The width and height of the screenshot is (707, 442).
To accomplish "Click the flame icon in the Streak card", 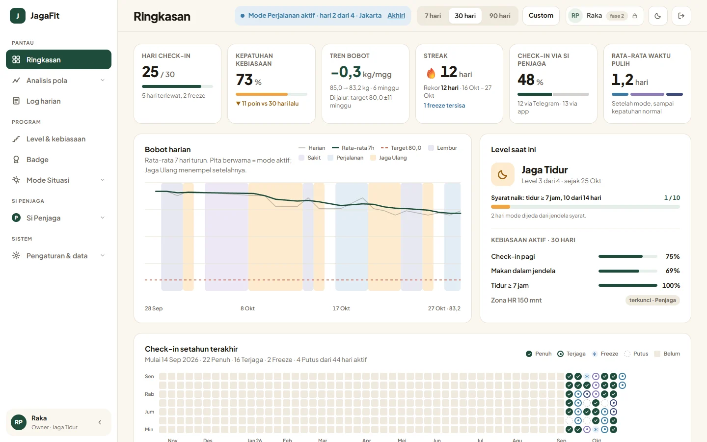I will [x=431, y=73].
